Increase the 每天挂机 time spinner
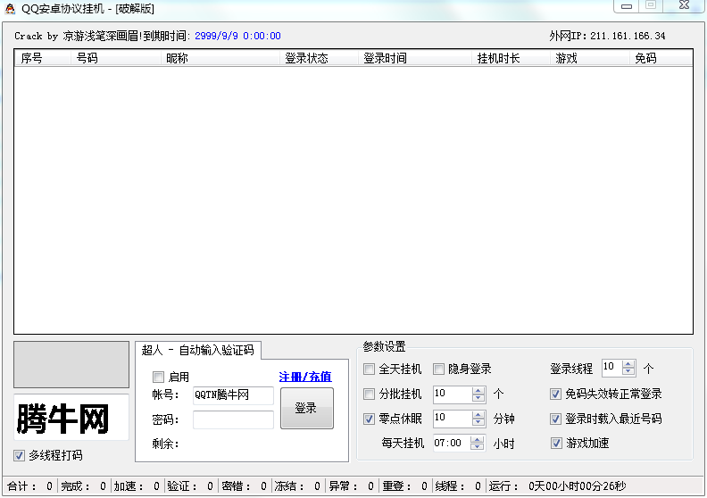 click(478, 439)
